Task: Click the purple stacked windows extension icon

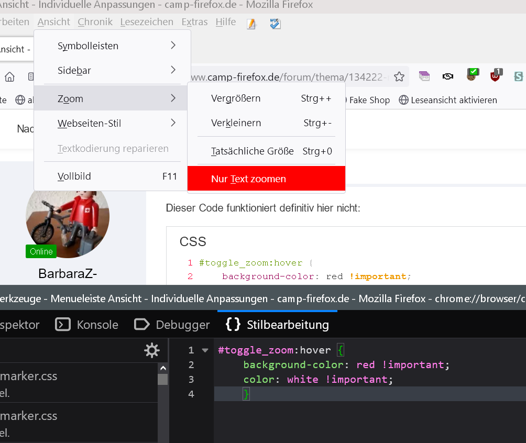Action: click(424, 76)
